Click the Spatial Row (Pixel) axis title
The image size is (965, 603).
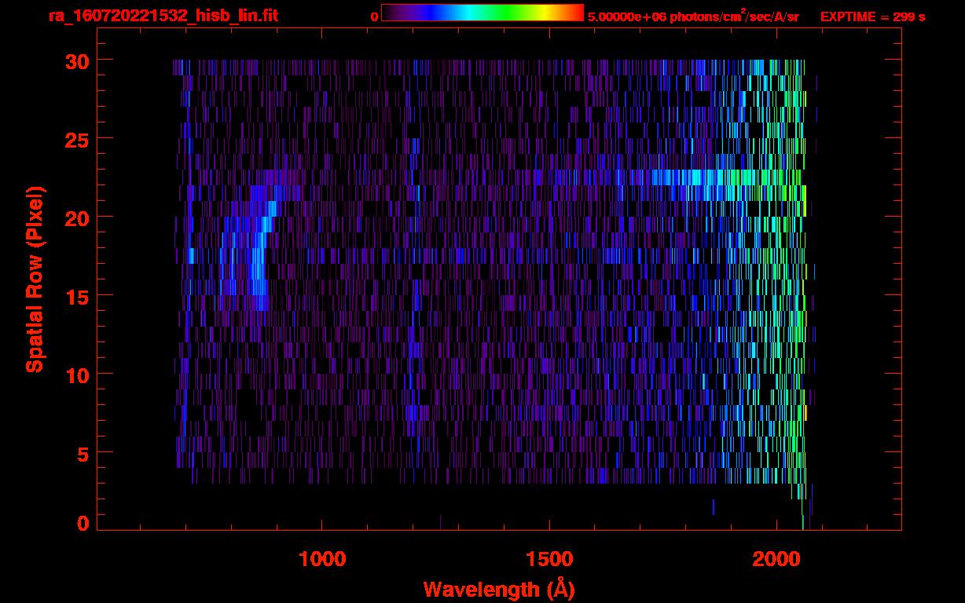tap(35, 279)
